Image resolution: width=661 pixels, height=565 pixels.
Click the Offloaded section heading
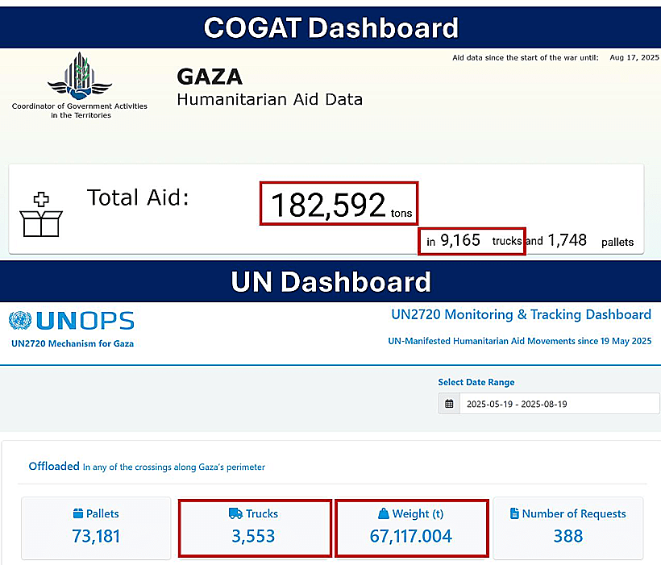pyautogui.click(x=54, y=466)
